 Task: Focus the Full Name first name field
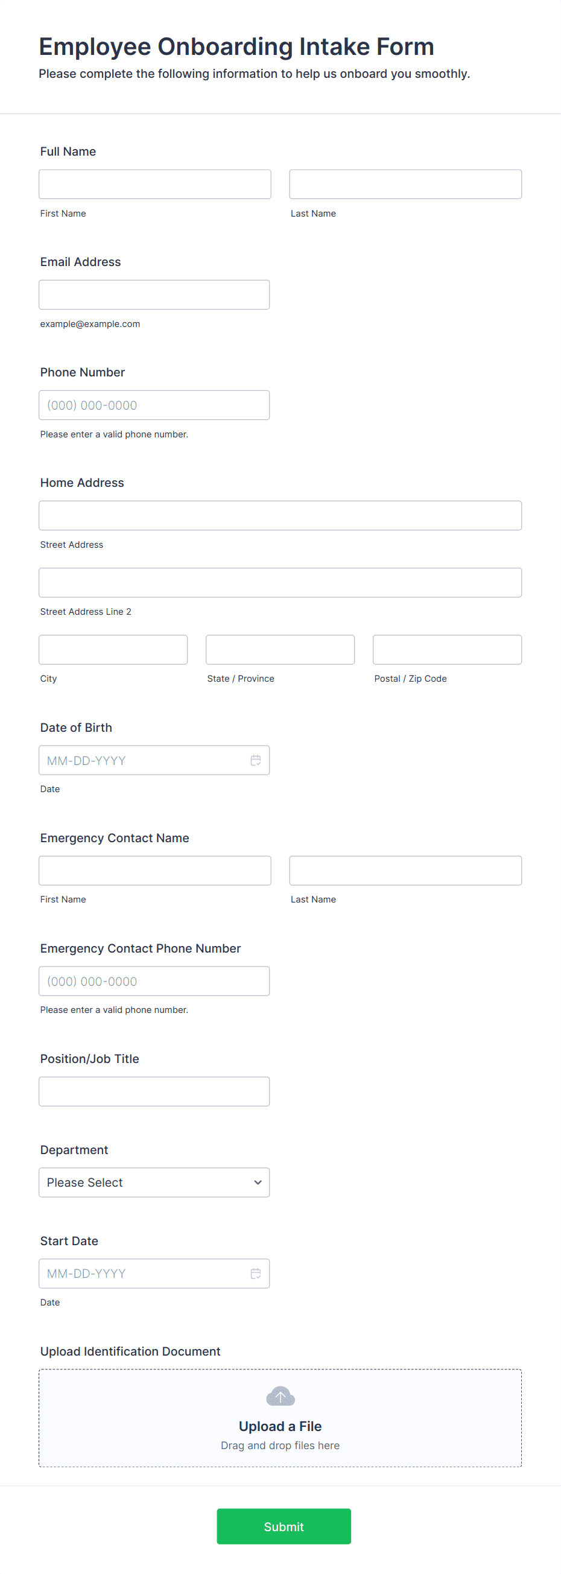[154, 184]
